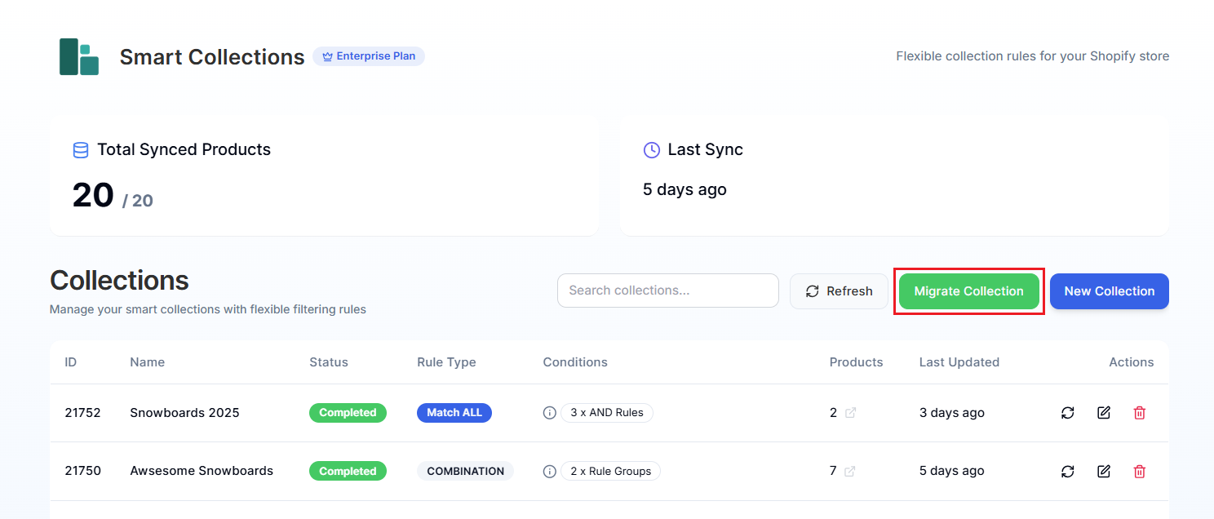Viewport: 1214px width, 519px height.
Task: Expand the 2 x Rule Groups conditions
Action: coord(610,471)
